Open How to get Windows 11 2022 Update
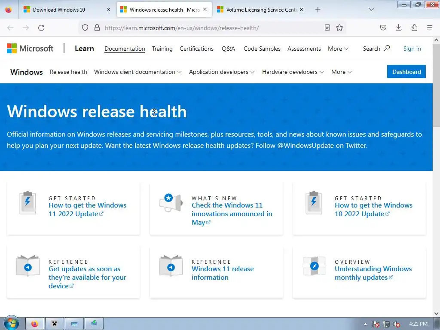 click(x=87, y=210)
